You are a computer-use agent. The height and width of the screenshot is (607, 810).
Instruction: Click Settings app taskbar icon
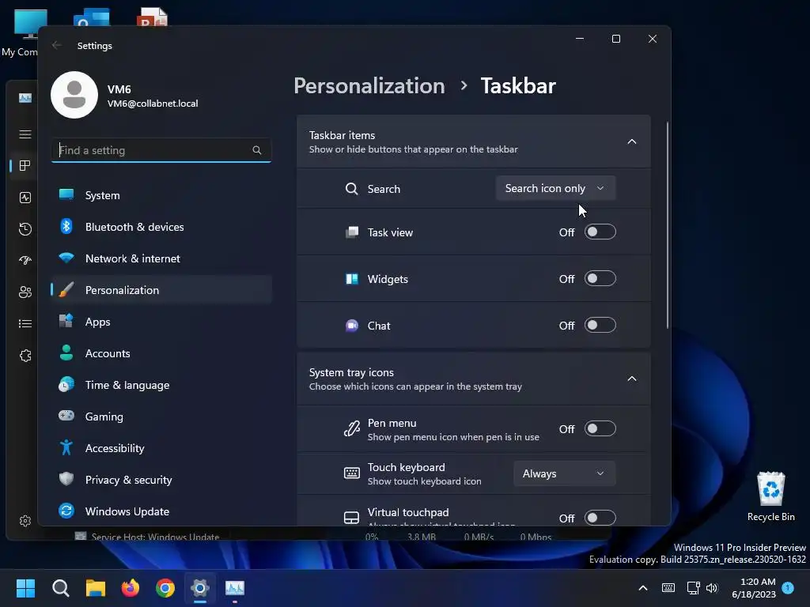200,588
